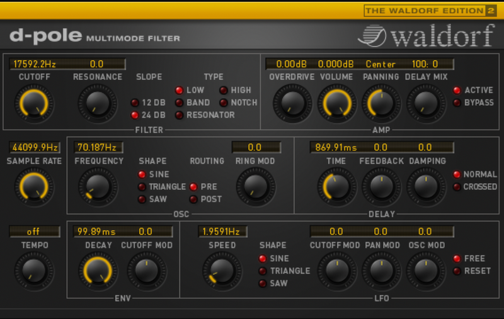Viewport: 504px width, 319px height.
Task: Select the LFO Reset mode
Action: (457, 271)
